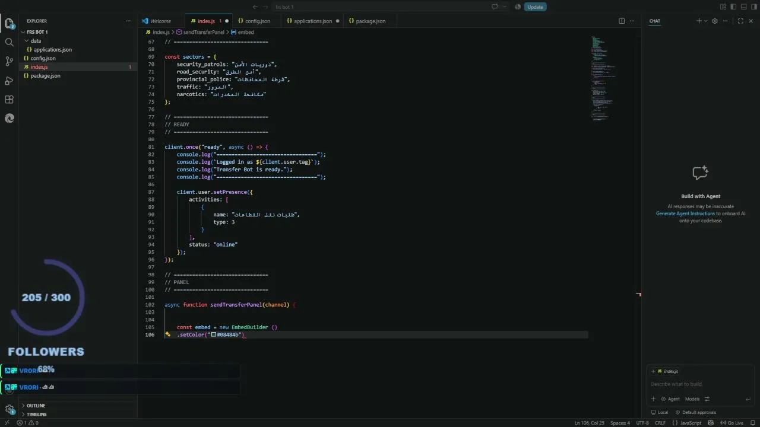Switch to the index.js editor tab
This screenshot has width=760, height=427.
click(x=208, y=21)
